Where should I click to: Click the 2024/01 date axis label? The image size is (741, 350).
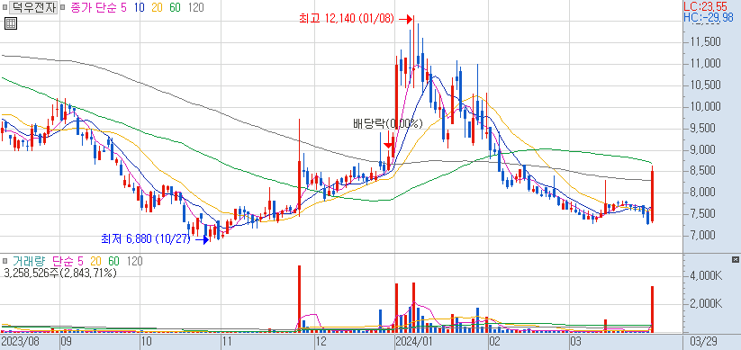[x=414, y=341]
